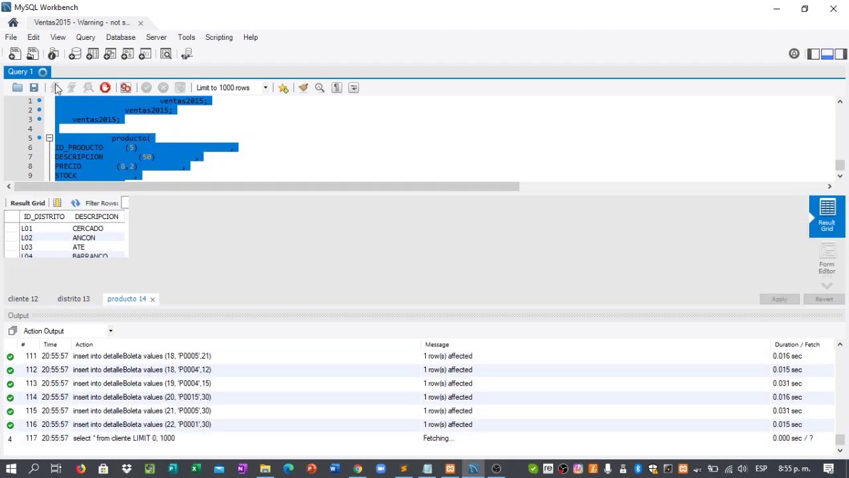849x478 pixels.
Task: Expand more result view options chevron
Action: click(x=827, y=285)
